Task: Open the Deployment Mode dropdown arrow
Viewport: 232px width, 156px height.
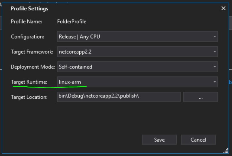Action: 214,67
